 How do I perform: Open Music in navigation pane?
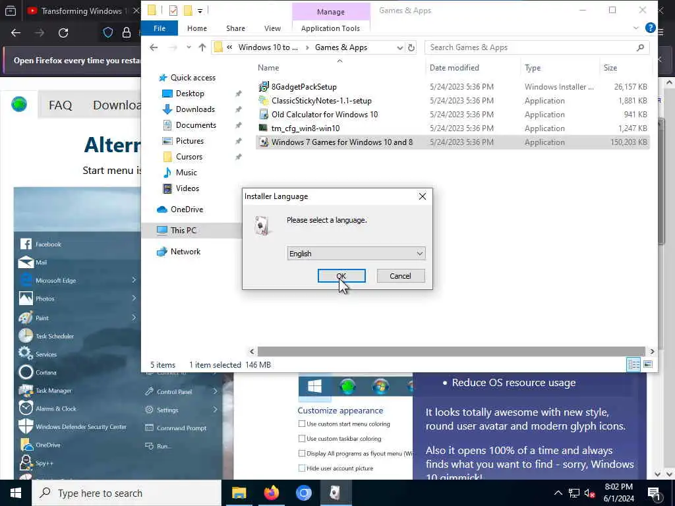(186, 173)
